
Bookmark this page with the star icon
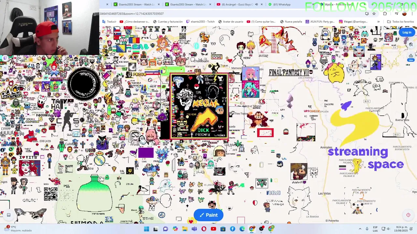(374, 14)
